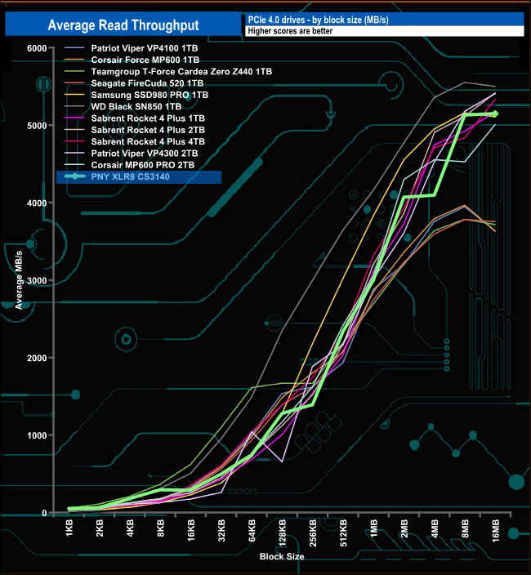Click the 1000 y-axis label

(x=37, y=435)
